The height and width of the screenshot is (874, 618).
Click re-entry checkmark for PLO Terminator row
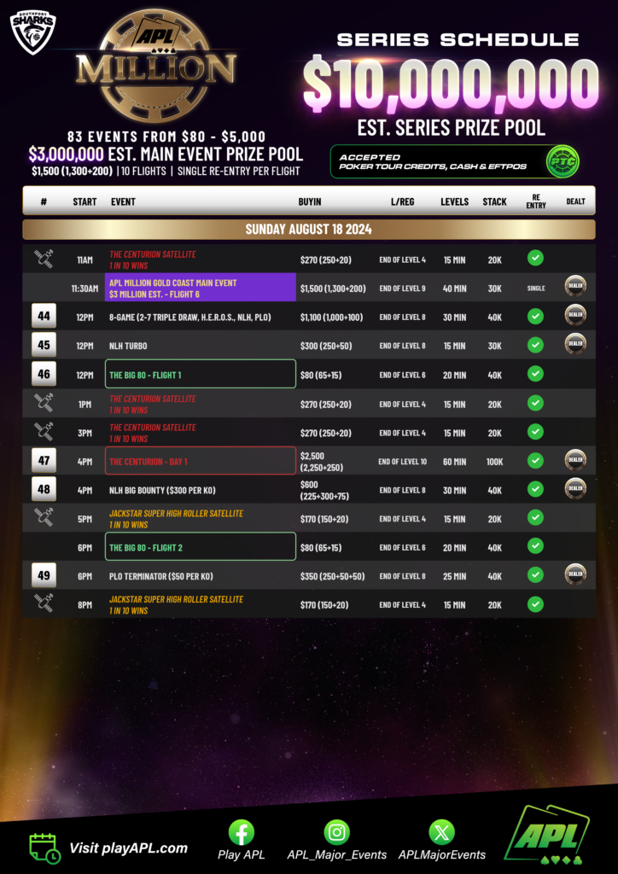(x=535, y=575)
